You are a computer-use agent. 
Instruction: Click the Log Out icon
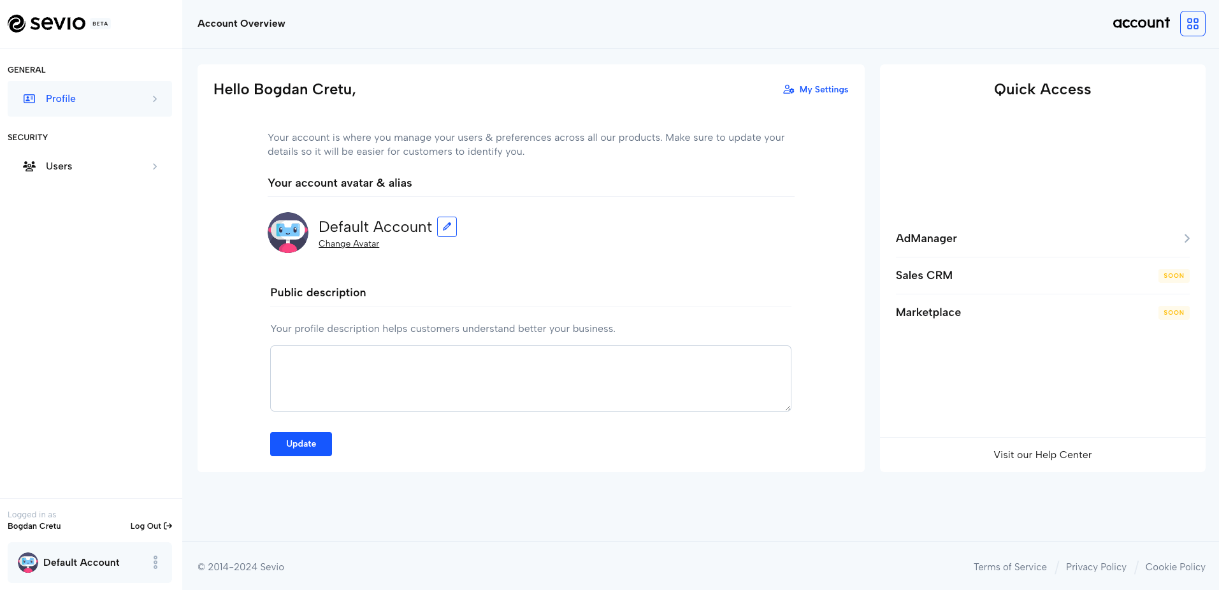click(166, 526)
